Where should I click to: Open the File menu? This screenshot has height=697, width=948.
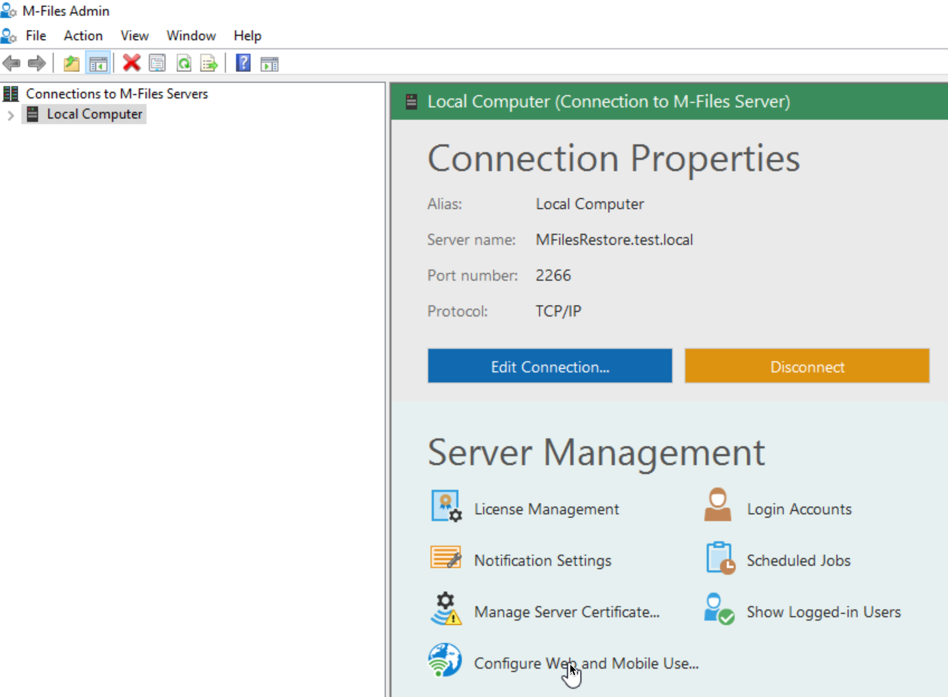[x=36, y=36]
